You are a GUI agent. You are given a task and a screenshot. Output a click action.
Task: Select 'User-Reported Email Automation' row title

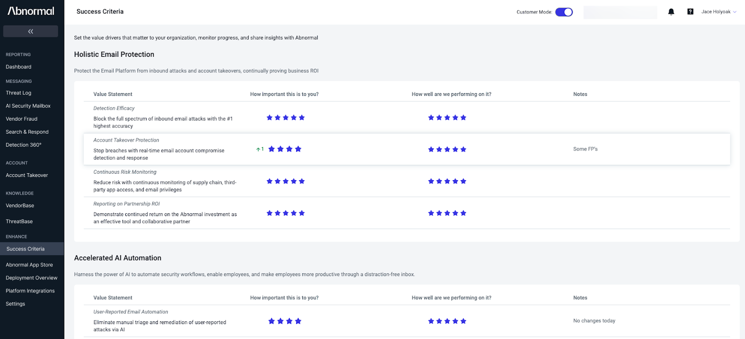[131, 312]
